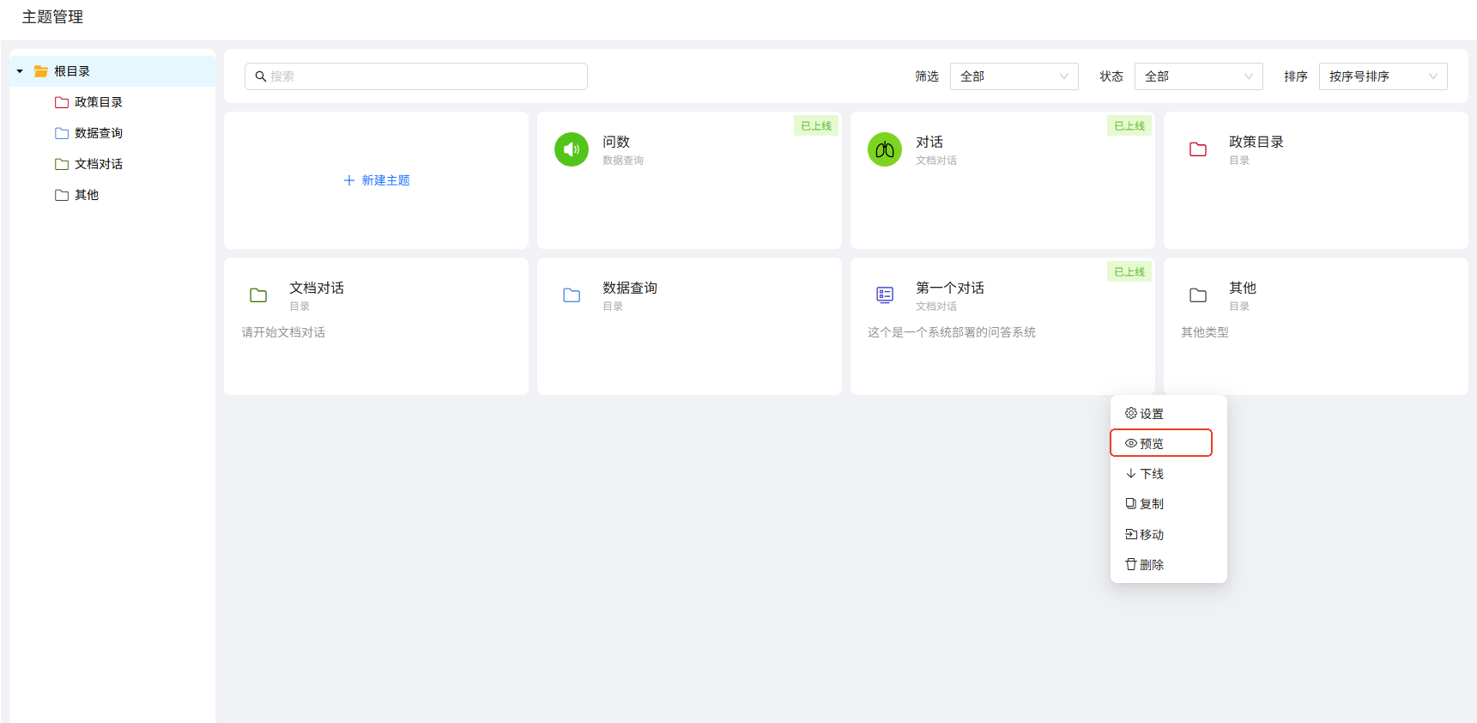The image size is (1477, 723).
Task: Choose 设置 from the context menu
Action: (x=1151, y=414)
